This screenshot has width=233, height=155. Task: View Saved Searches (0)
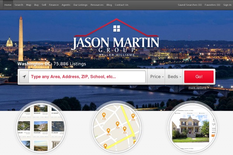pyautogui.click(x=190, y=5)
